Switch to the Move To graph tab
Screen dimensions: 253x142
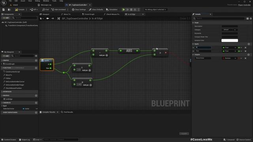[x=66, y=14]
